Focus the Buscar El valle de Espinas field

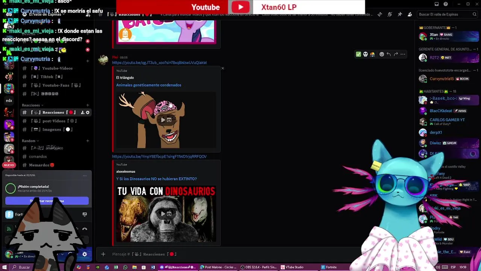[x=447, y=14]
